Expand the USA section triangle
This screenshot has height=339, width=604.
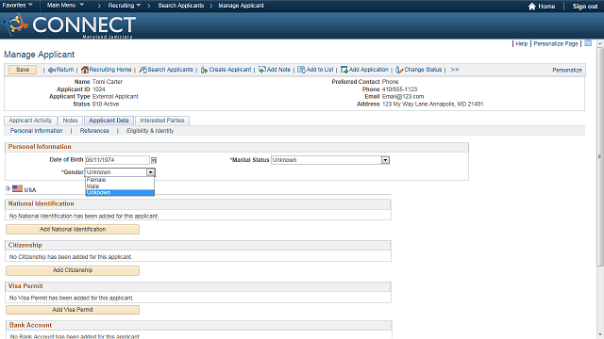pos(8,188)
